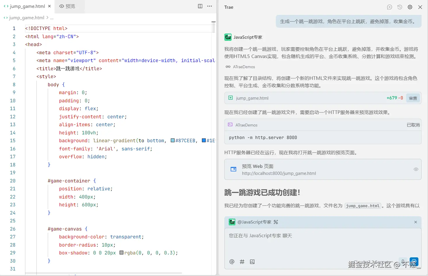Click the web preview window icon
This screenshot has height=276, width=428.
click(233, 169)
